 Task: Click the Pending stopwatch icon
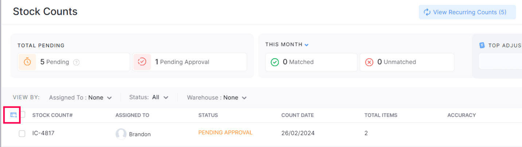click(x=27, y=62)
